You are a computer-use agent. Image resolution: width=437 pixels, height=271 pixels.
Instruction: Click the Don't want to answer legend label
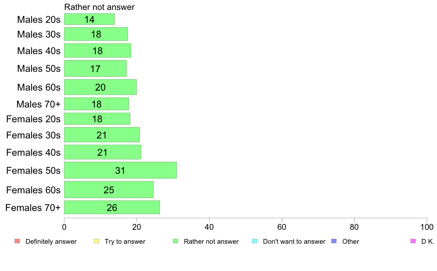(294, 242)
